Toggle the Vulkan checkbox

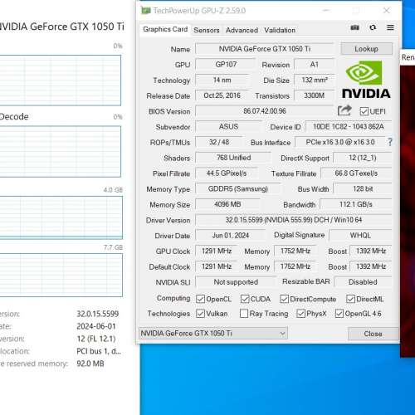pos(200,314)
